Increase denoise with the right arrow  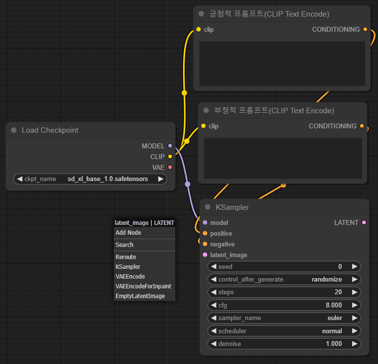point(355,344)
